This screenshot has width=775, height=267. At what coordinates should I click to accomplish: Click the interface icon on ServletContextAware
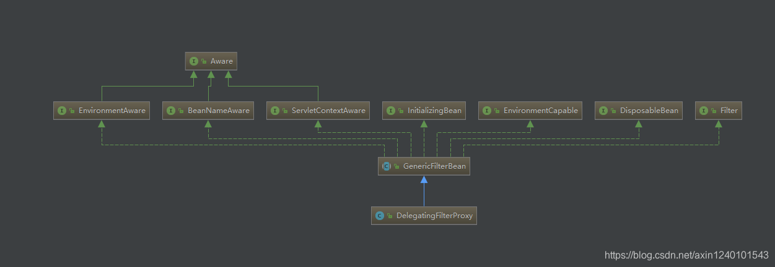[x=276, y=111]
